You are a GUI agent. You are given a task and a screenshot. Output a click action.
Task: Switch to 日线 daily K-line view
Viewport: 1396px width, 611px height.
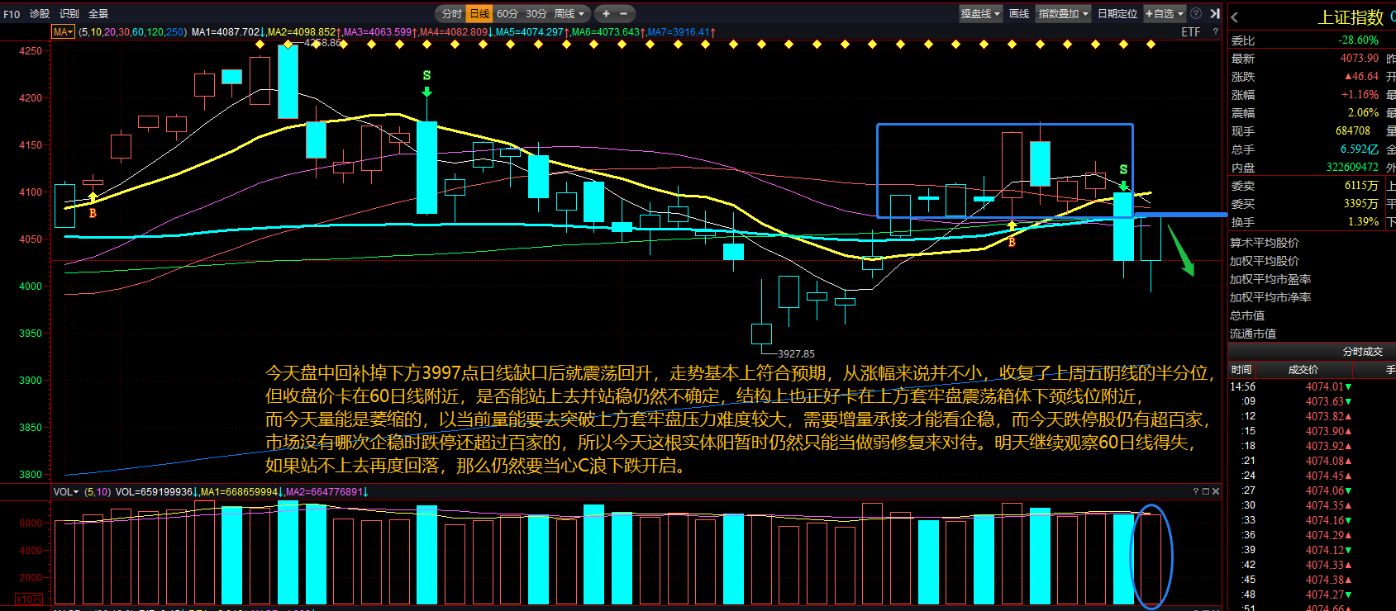[x=479, y=13]
